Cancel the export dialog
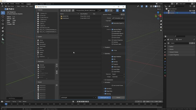The width and height of the screenshot is (196, 110). pyautogui.click(x=118, y=97)
